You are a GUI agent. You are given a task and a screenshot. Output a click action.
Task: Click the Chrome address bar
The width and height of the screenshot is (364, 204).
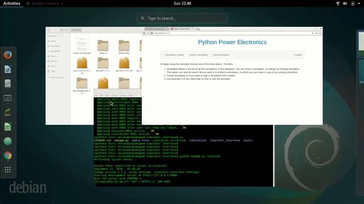point(232,33)
